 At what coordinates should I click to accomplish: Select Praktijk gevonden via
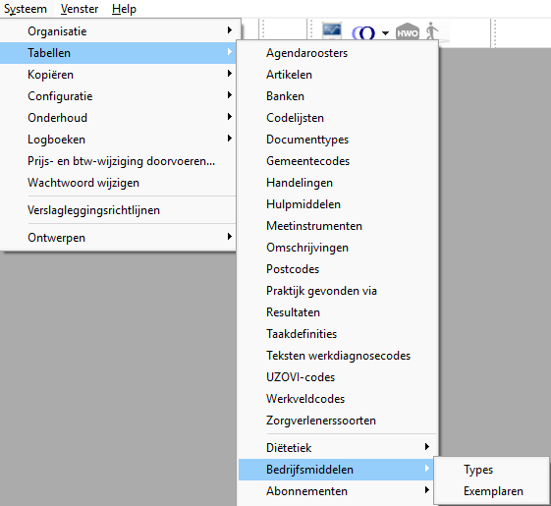[x=337, y=291]
